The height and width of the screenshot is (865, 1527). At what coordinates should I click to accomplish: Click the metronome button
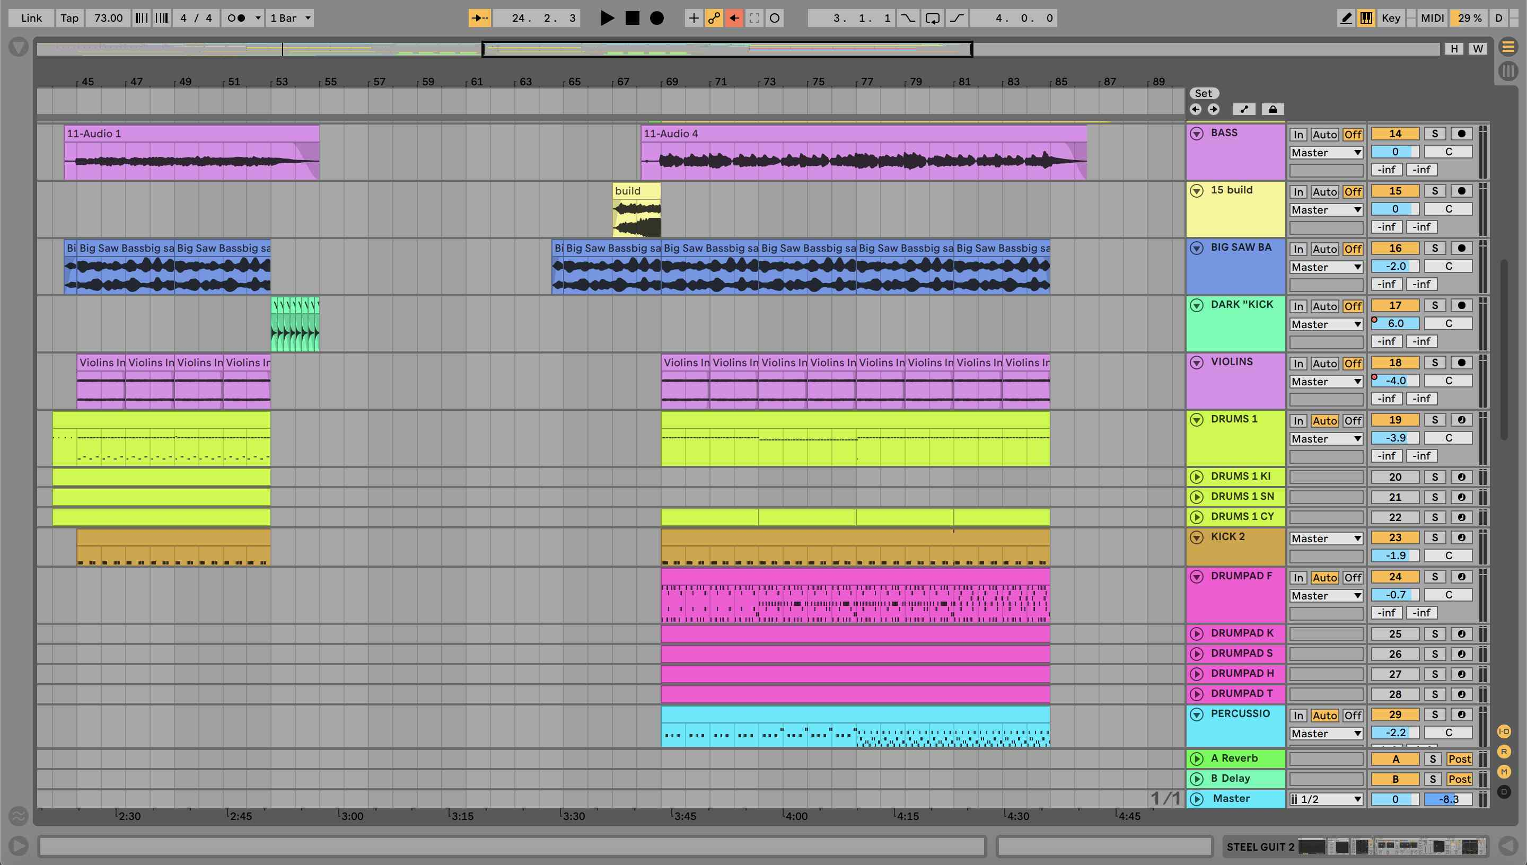click(236, 18)
